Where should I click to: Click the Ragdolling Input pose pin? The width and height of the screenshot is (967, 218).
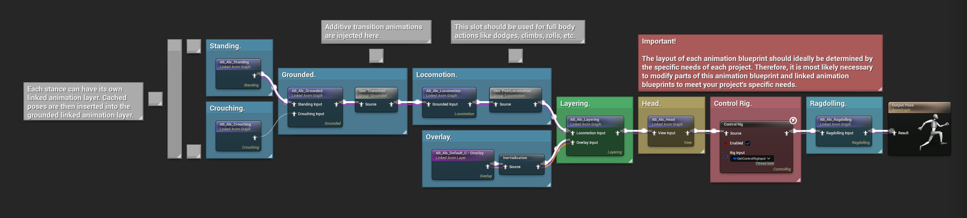point(822,133)
